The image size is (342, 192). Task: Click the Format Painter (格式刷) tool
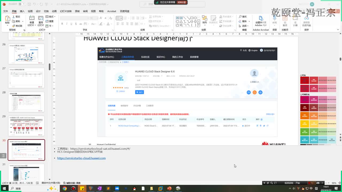coord(17,26)
